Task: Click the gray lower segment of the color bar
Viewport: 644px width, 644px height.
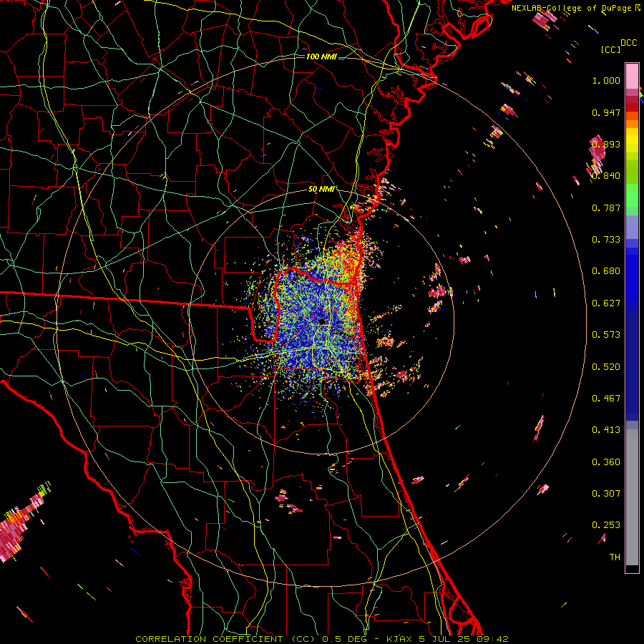Action: pos(632,497)
